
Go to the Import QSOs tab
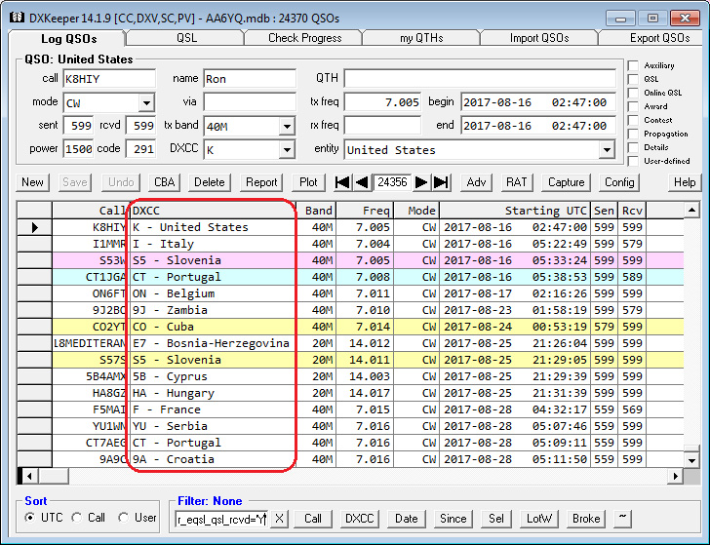pyautogui.click(x=539, y=38)
